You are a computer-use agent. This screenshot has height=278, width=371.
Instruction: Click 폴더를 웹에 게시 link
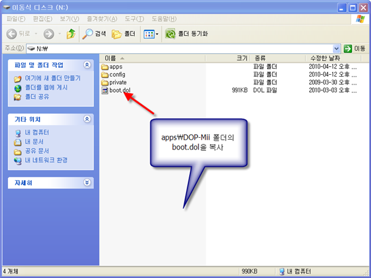[46, 88]
